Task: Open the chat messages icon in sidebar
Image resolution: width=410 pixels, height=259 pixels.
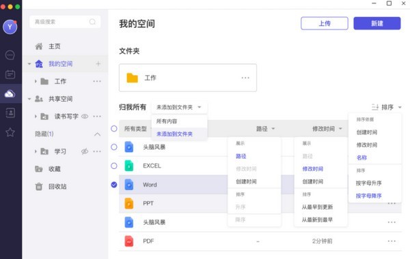Action: tap(10, 55)
